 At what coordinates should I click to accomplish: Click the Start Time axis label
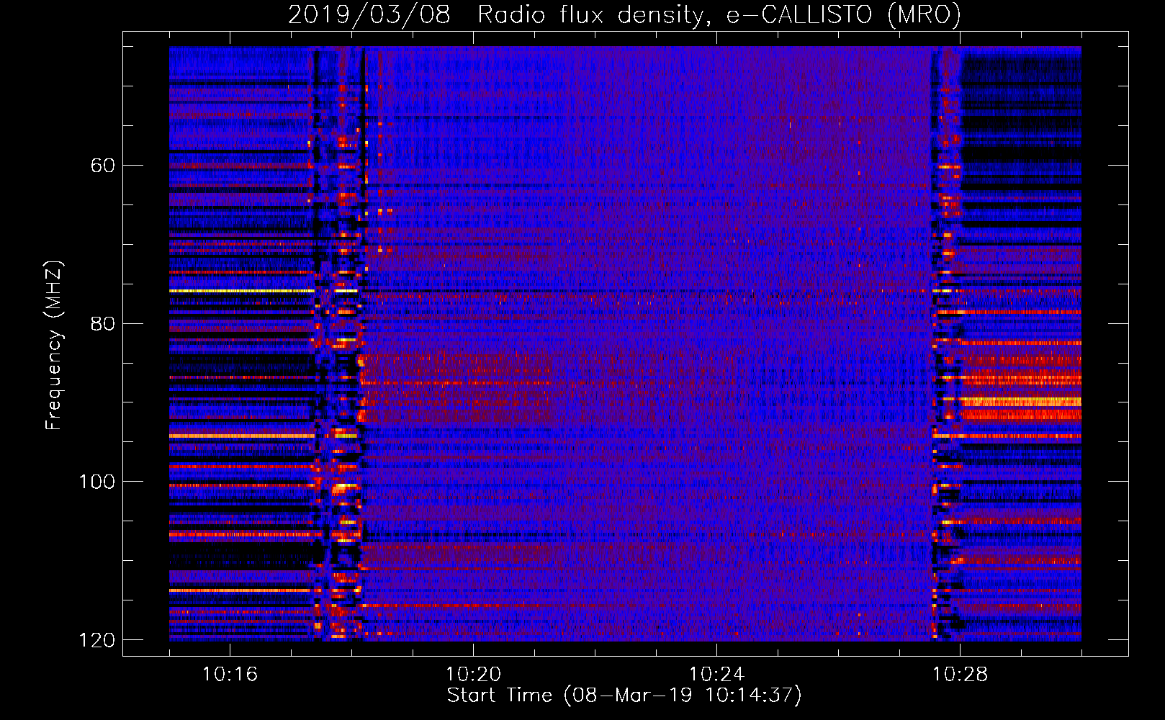(624, 696)
